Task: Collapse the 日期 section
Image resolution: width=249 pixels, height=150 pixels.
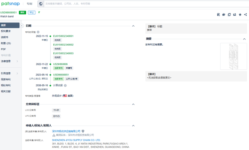Action: tap(133, 26)
